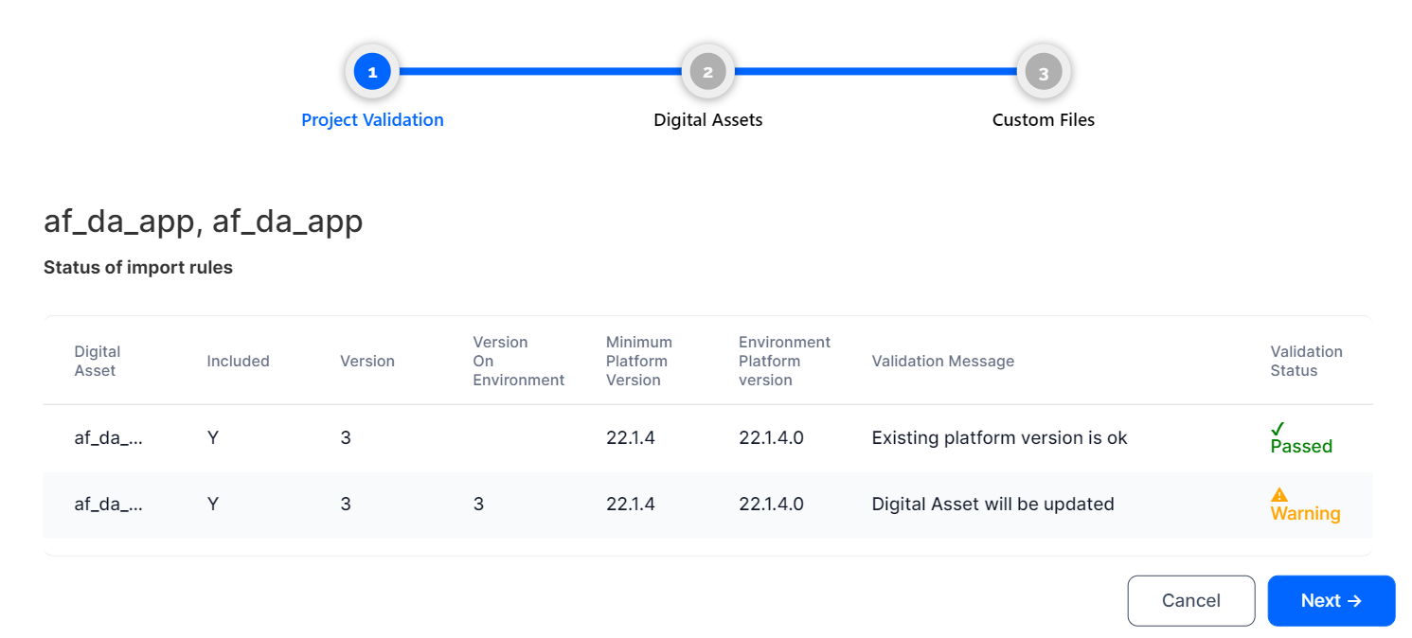Click the step 3 circle icon
The width and height of the screenshot is (1412, 638).
pos(1043,72)
